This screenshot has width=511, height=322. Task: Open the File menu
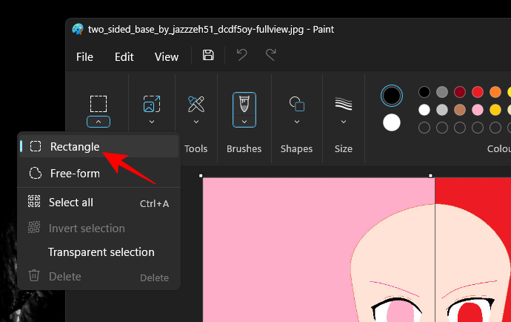pyautogui.click(x=84, y=56)
